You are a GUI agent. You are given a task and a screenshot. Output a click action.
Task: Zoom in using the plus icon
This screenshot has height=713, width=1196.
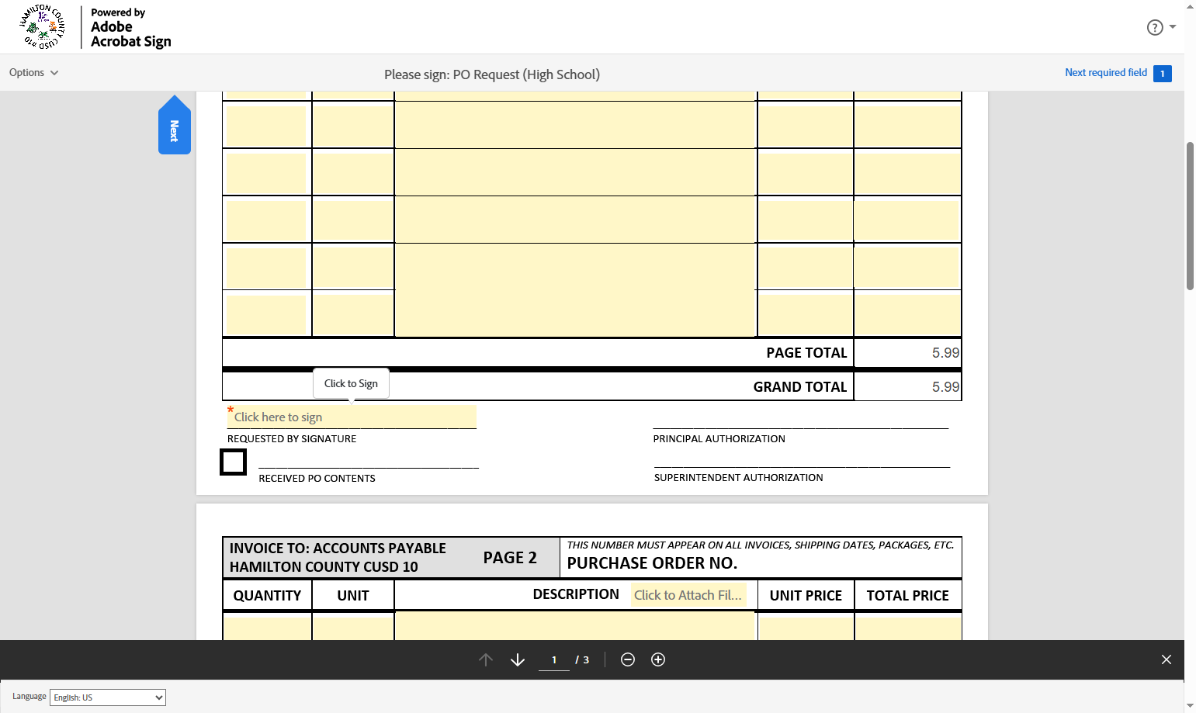coord(658,659)
